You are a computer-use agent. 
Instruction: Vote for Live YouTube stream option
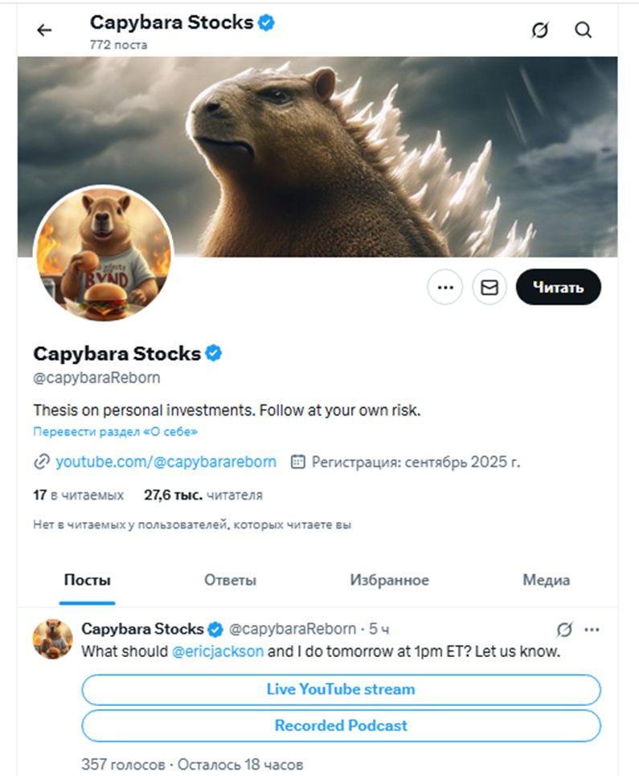(341, 689)
